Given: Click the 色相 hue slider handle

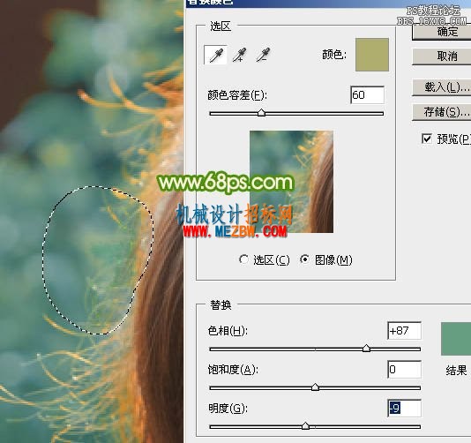Looking at the screenshot, I should coord(366,349).
